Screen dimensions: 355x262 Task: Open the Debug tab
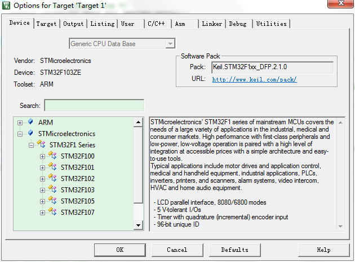(x=239, y=24)
